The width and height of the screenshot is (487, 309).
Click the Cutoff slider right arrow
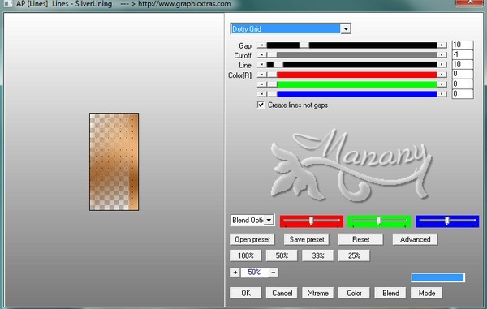click(442, 55)
